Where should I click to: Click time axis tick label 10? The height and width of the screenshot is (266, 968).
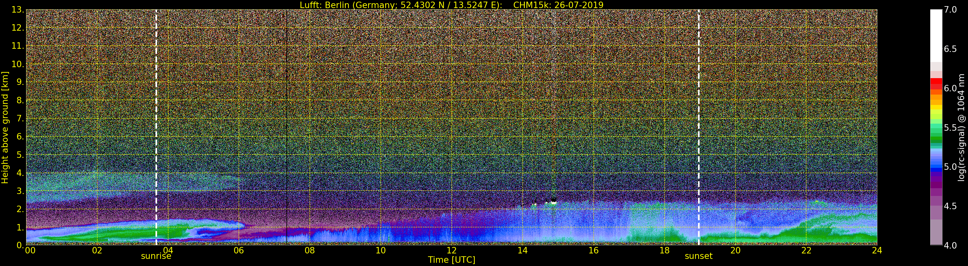click(381, 251)
